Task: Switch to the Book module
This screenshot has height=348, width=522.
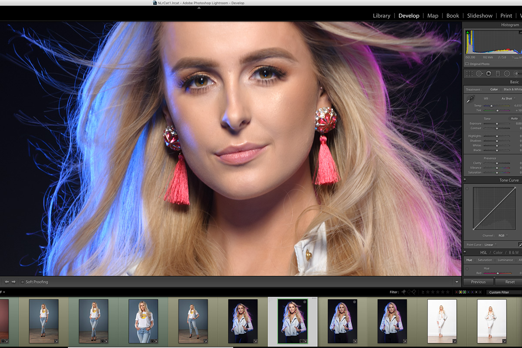Action: (x=453, y=16)
